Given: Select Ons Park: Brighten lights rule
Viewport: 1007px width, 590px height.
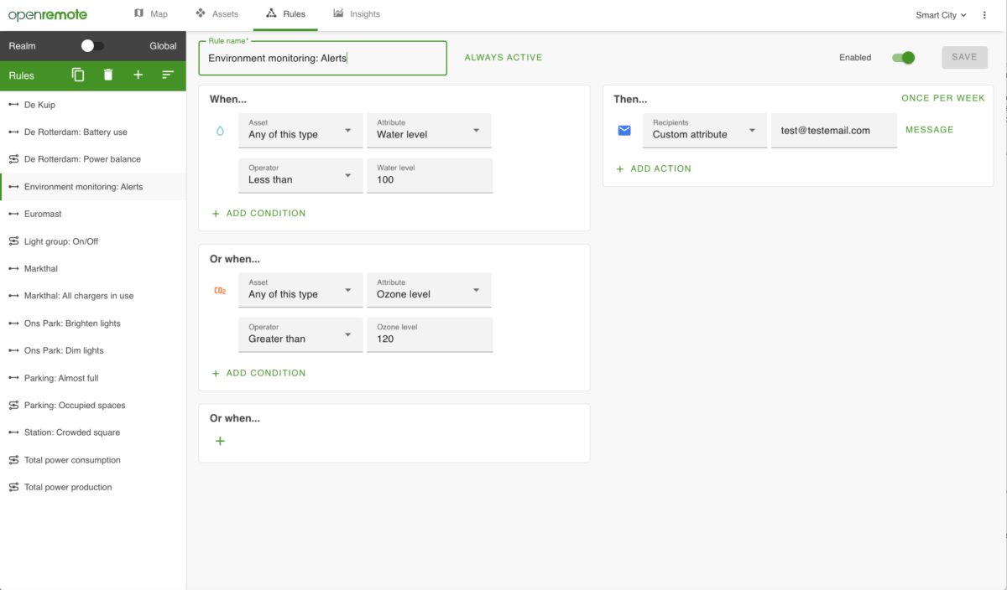Looking at the screenshot, I should pyautogui.click(x=93, y=323).
